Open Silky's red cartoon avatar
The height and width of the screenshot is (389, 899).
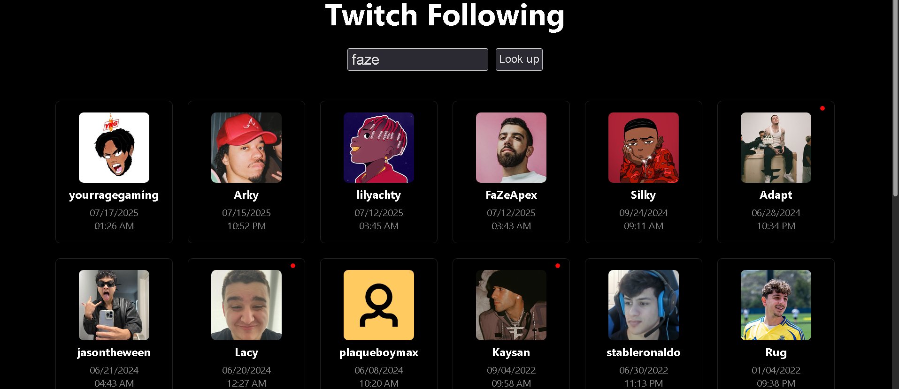644,148
